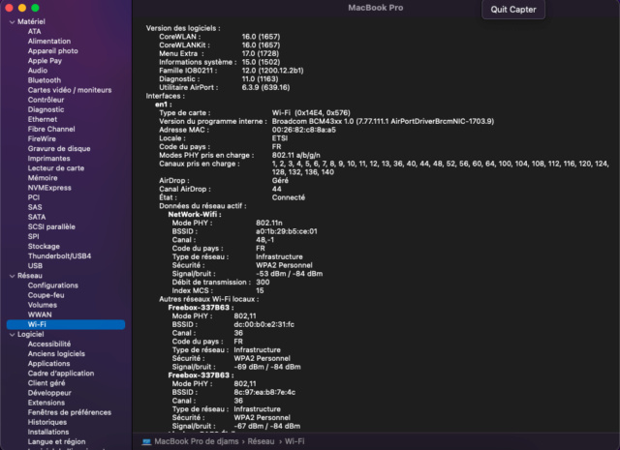
Task: Open Développeur sidebar item
Action: click(x=49, y=393)
